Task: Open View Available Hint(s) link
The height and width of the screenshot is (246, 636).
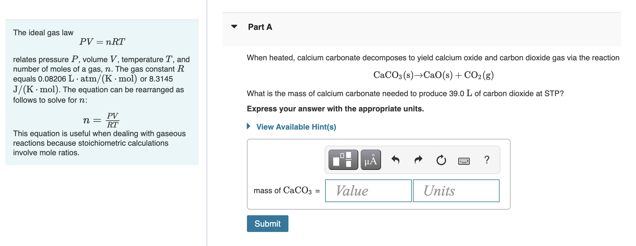Action: 296,127
